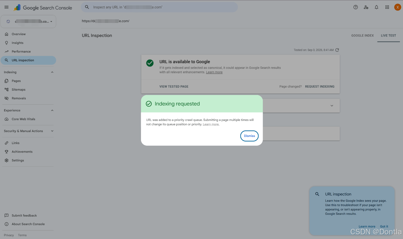Open the property selector dropdown
This screenshot has width=403, height=239.
pos(28,21)
